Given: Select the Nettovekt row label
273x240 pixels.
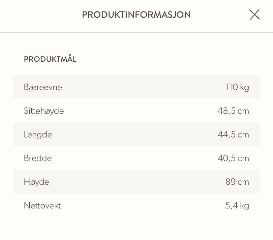Looking at the screenshot, I should click(42, 205).
